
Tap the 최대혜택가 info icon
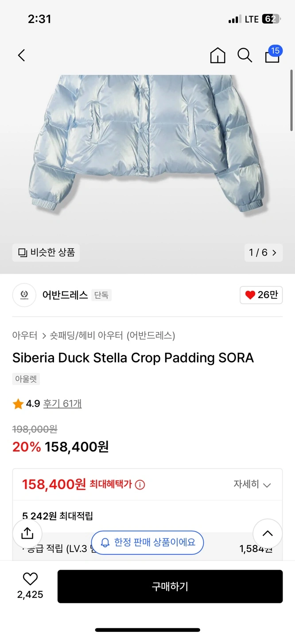click(140, 485)
